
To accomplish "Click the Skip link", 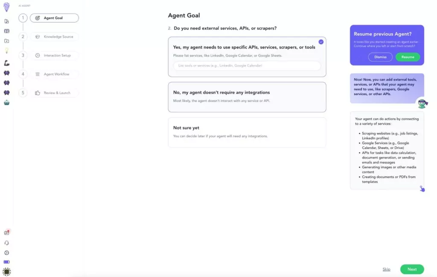I will pos(386,269).
